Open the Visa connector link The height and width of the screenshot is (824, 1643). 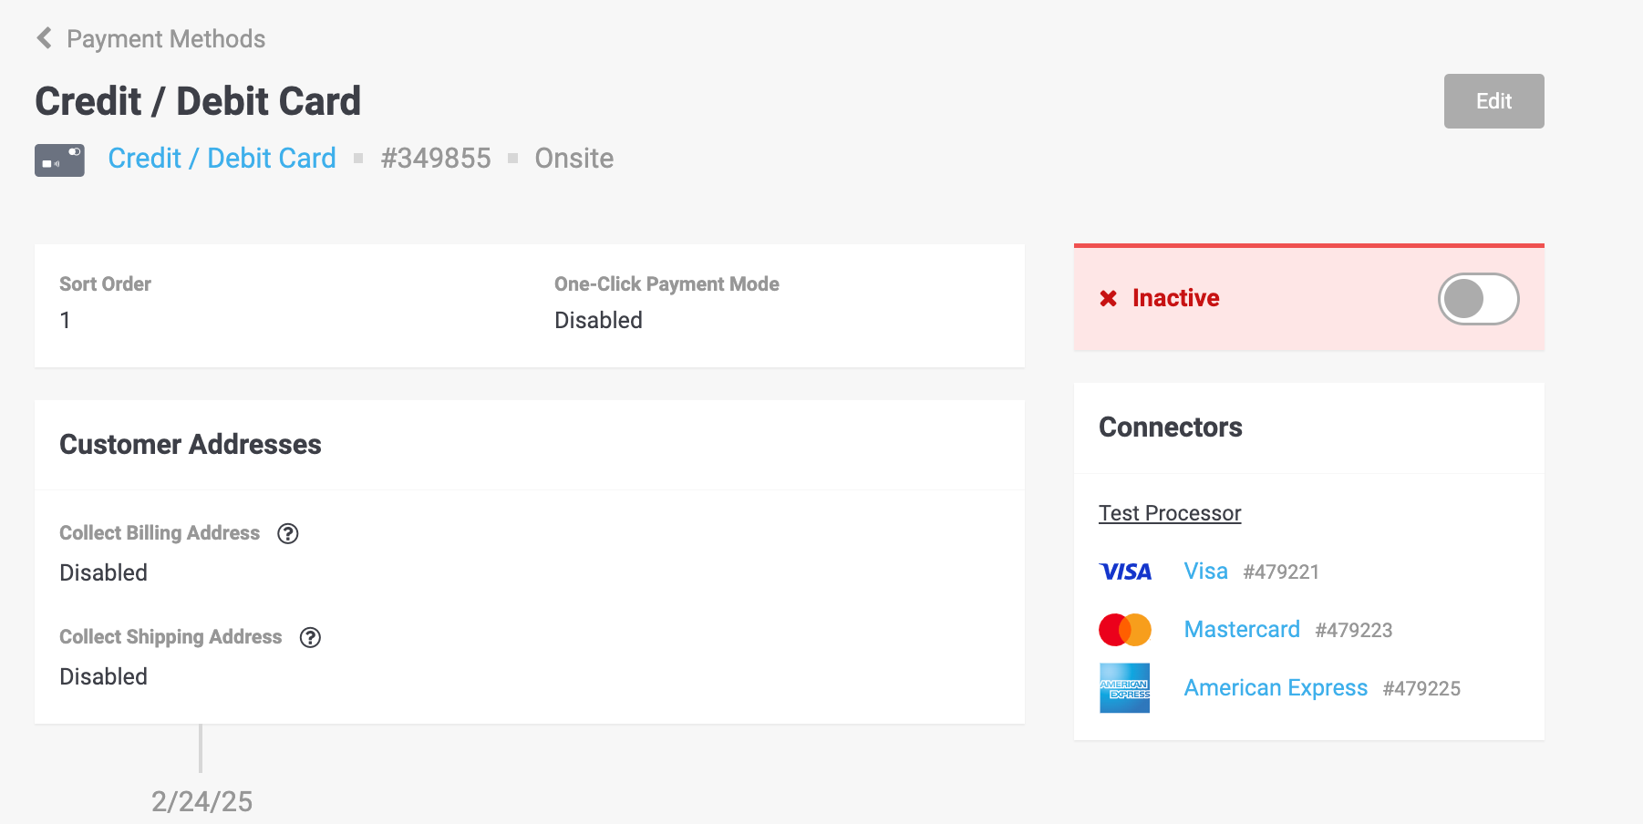click(1205, 572)
